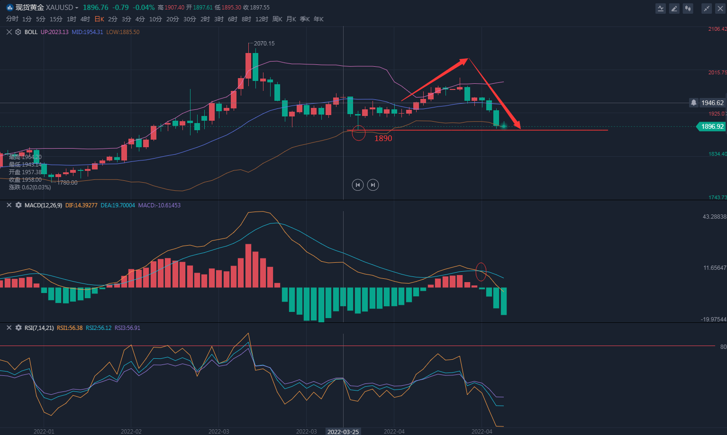Click the current price tag 1896.92
The height and width of the screenshot is (435, 727).
click(x=711, y=126)
